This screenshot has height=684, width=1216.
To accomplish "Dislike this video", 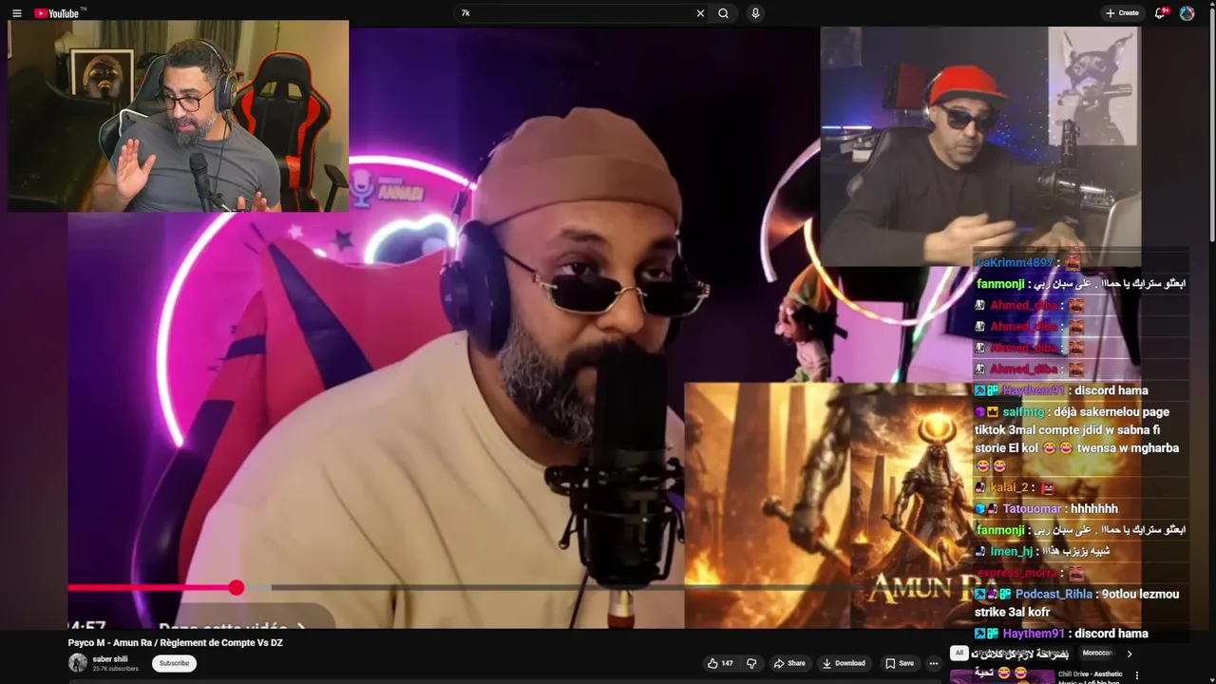I will [751, 663].
